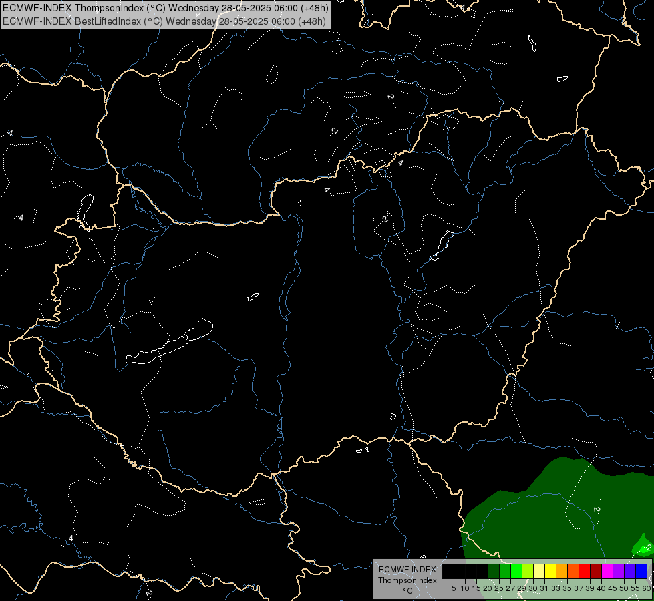
Task: Select the dark green 20-25 legend swatch
Action: [x=494, y=571]
